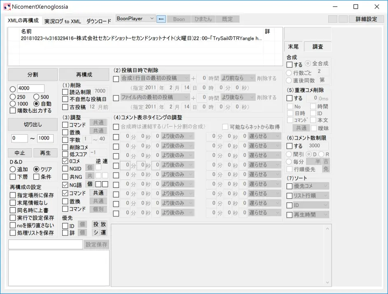Image resolution: width=388 pixels, height=294 pixels.
Task: Click the 運 priority button
Action: pos(103,232)
